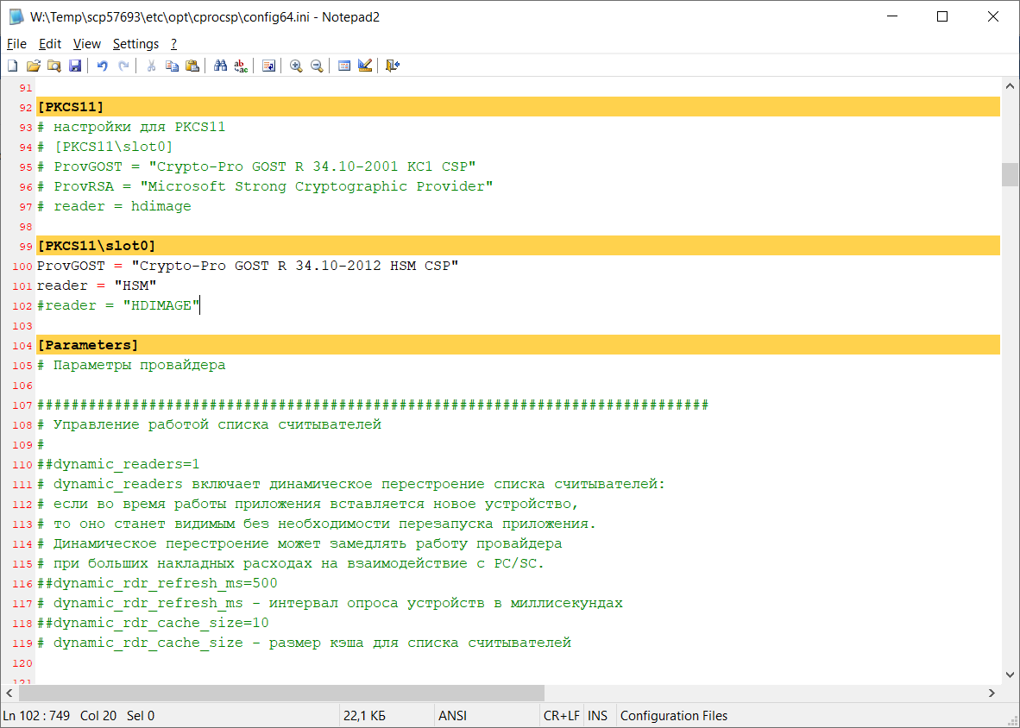Open the View menu
1020x728 pixels.
[x=86, y=44]
